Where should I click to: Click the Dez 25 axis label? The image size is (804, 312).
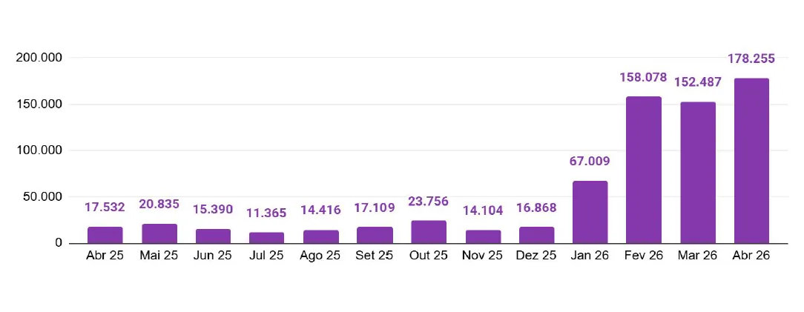[536, 256]
